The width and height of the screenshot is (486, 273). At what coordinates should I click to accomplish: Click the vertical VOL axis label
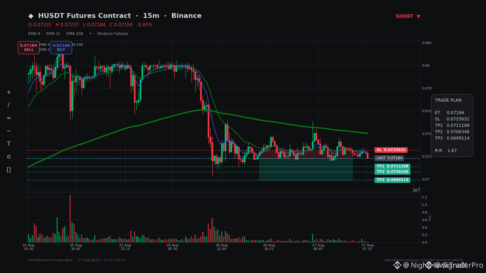(430, 217)
